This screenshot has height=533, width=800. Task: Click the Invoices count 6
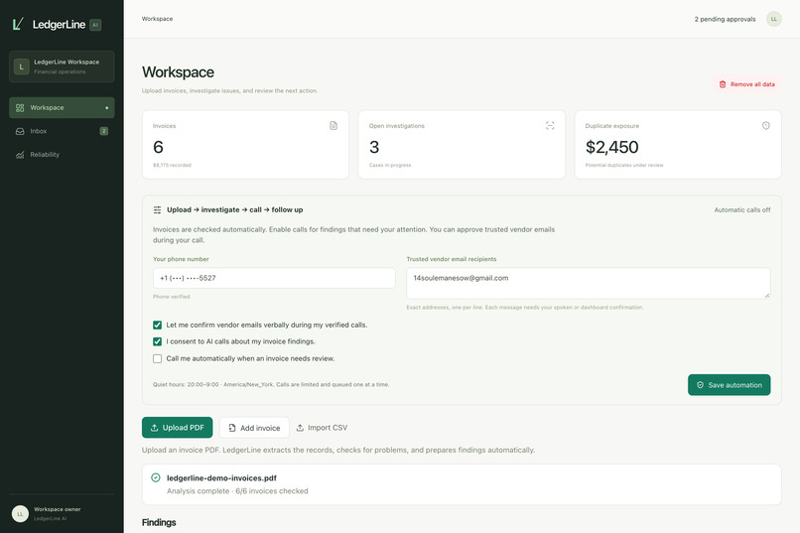click(x=158, y=147)
